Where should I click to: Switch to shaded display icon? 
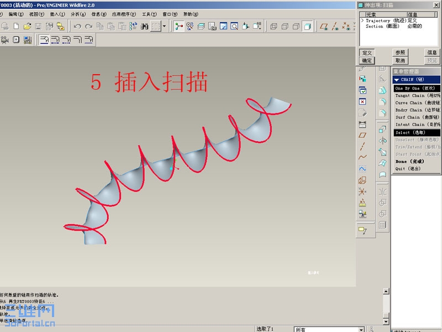[x=307, y=26]
